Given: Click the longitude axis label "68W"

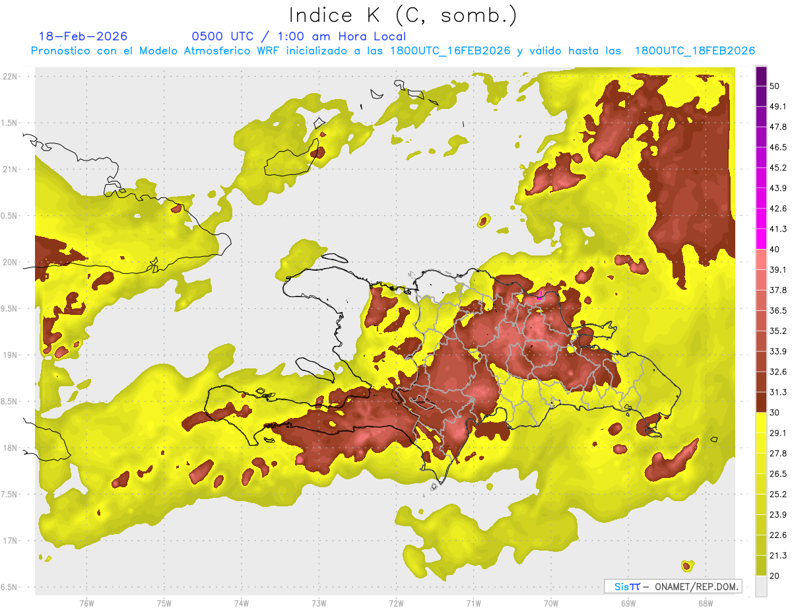Looking at the screenshot, I should (x=705, y=603).
